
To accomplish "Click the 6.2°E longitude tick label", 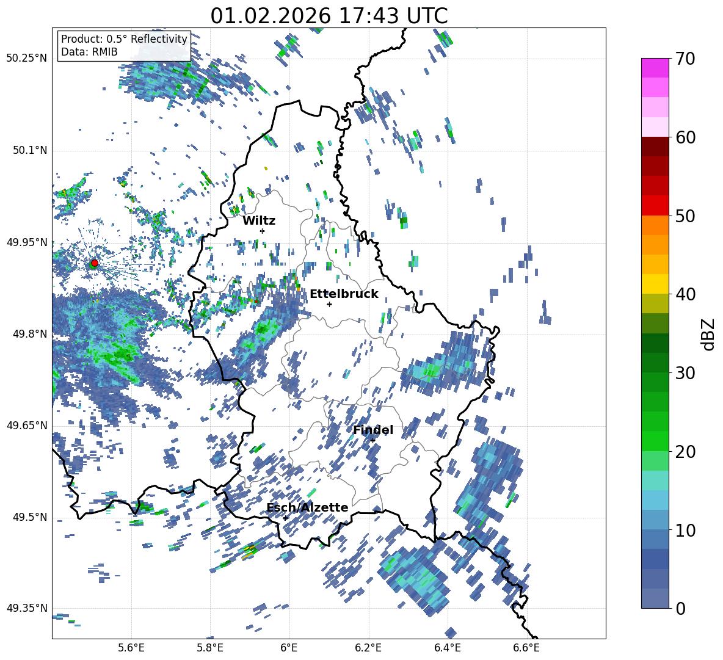I will pyautogui.click(x=368, y=647).
